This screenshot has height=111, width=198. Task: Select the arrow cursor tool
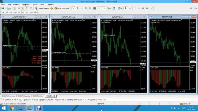(x=126, y=8)
